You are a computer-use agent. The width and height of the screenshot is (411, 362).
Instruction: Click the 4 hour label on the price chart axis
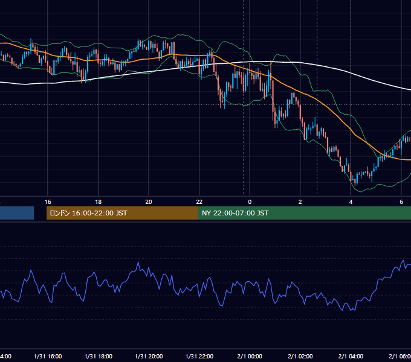click(351, 202)
